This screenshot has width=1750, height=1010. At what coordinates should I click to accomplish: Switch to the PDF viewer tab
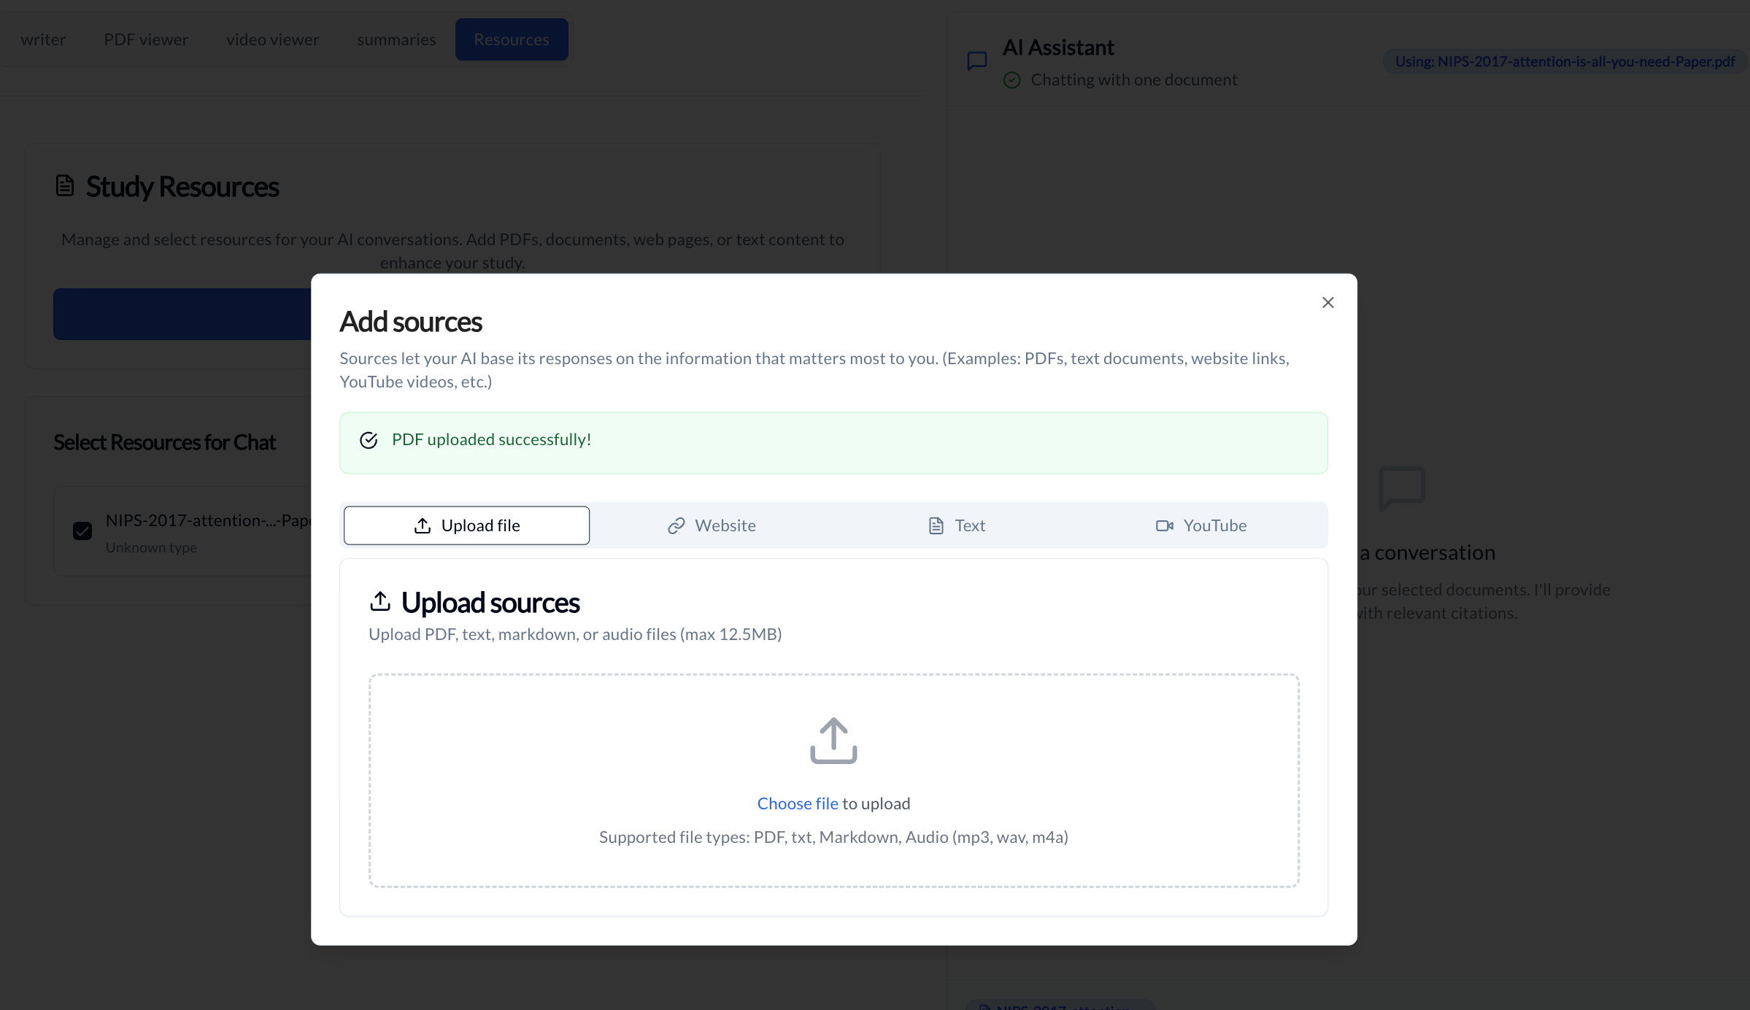coord(146,39)
